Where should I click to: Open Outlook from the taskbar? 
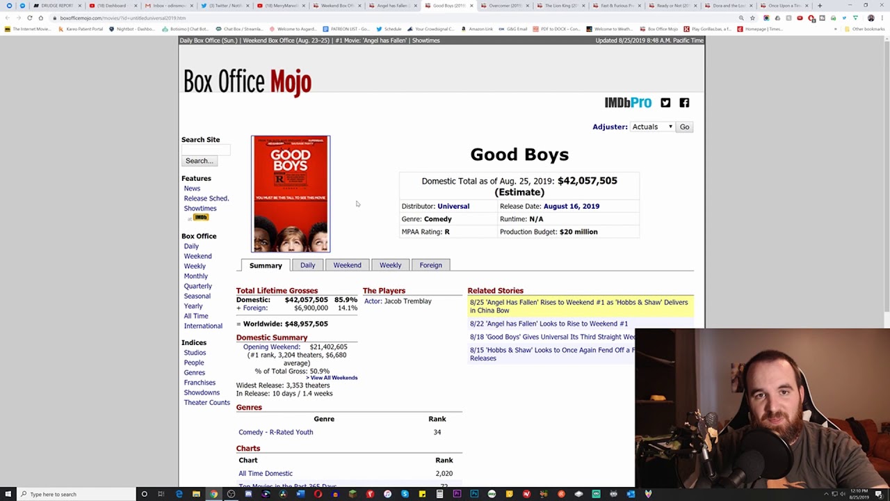(630, 494)
